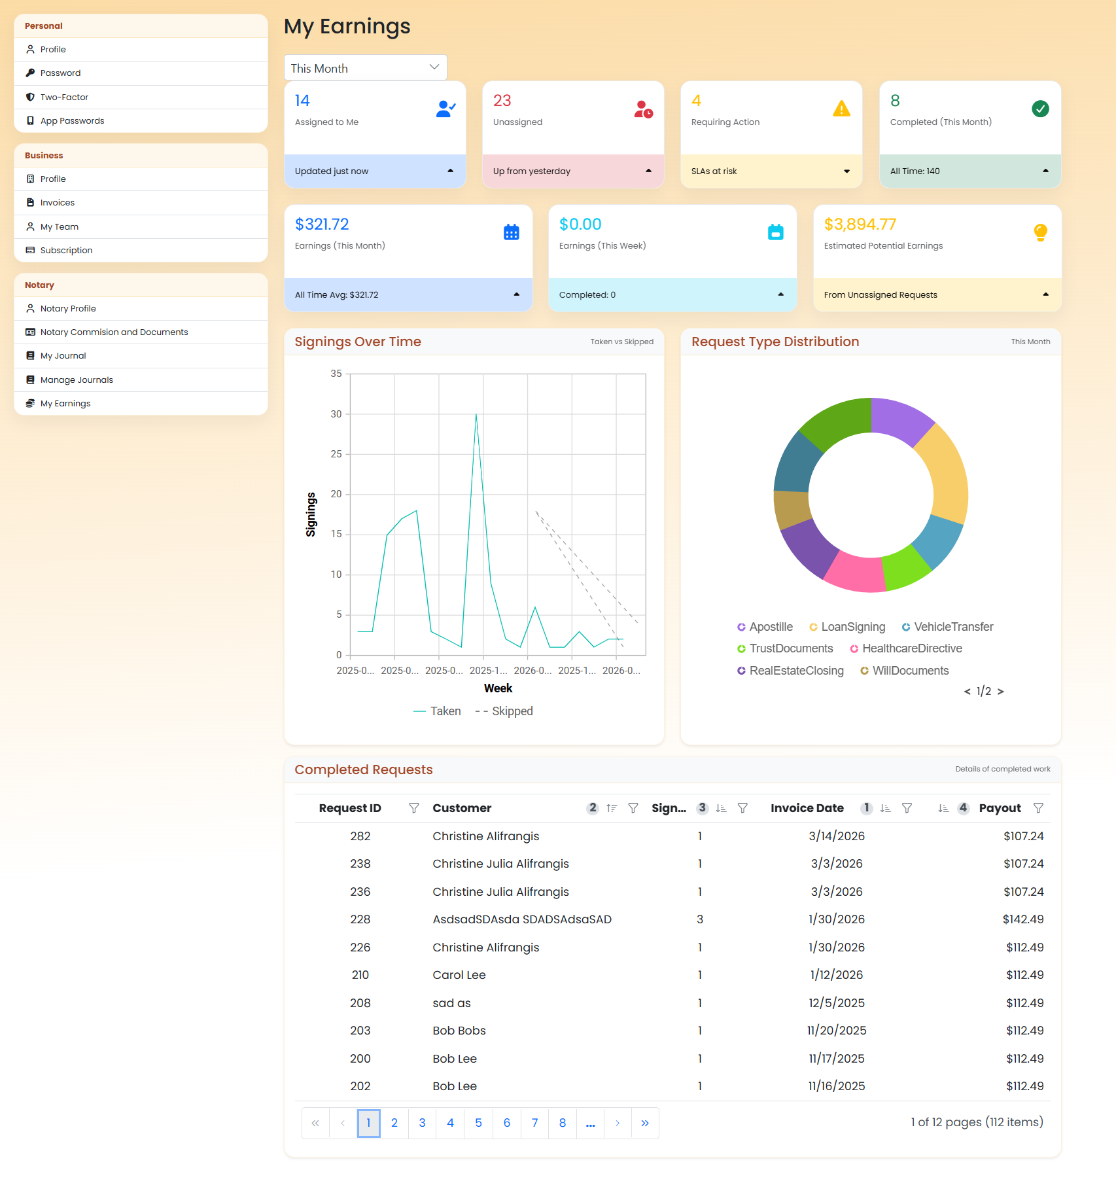Filter the Sign... column

[742, 808]
